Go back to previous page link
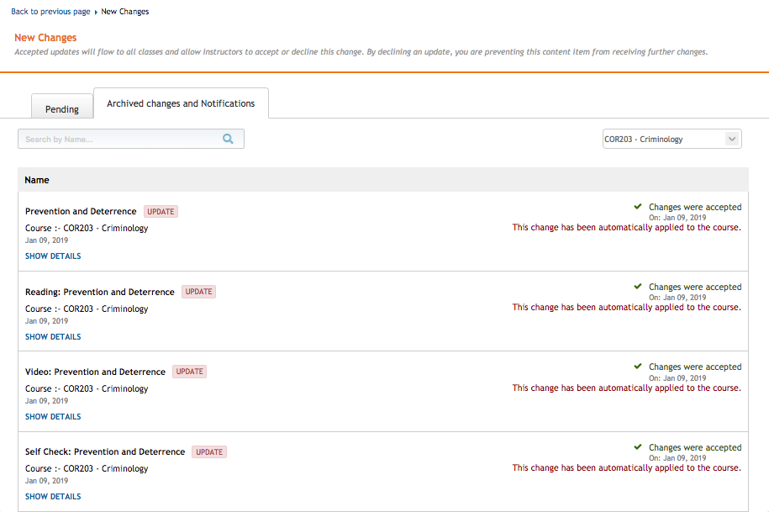This screenshot has width=769, height=512. coord(50,12)
